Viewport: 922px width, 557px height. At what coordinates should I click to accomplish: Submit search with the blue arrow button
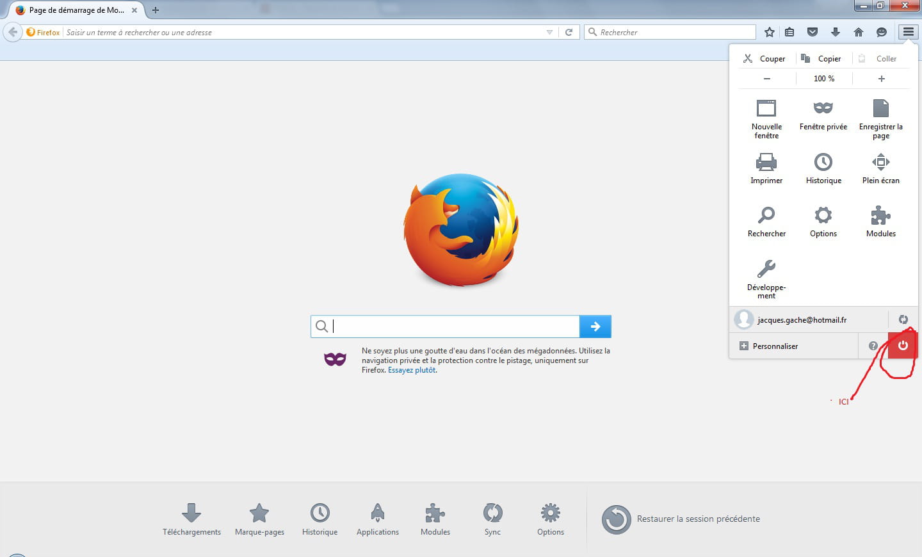(595, 327)
